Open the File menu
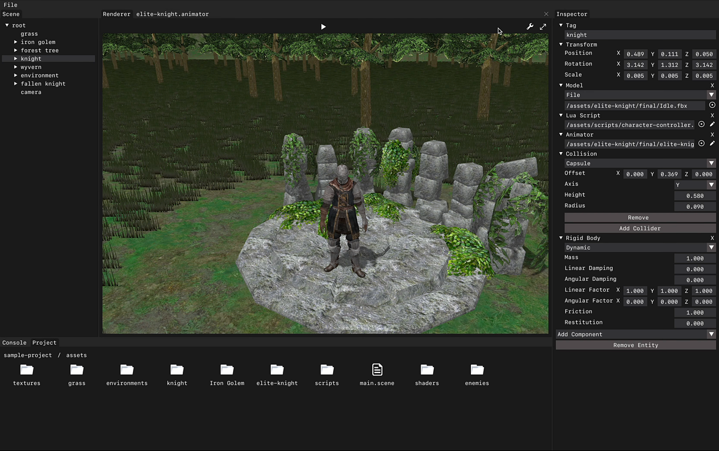The height and width of the screenshot is (451, 719). [10, 5]
